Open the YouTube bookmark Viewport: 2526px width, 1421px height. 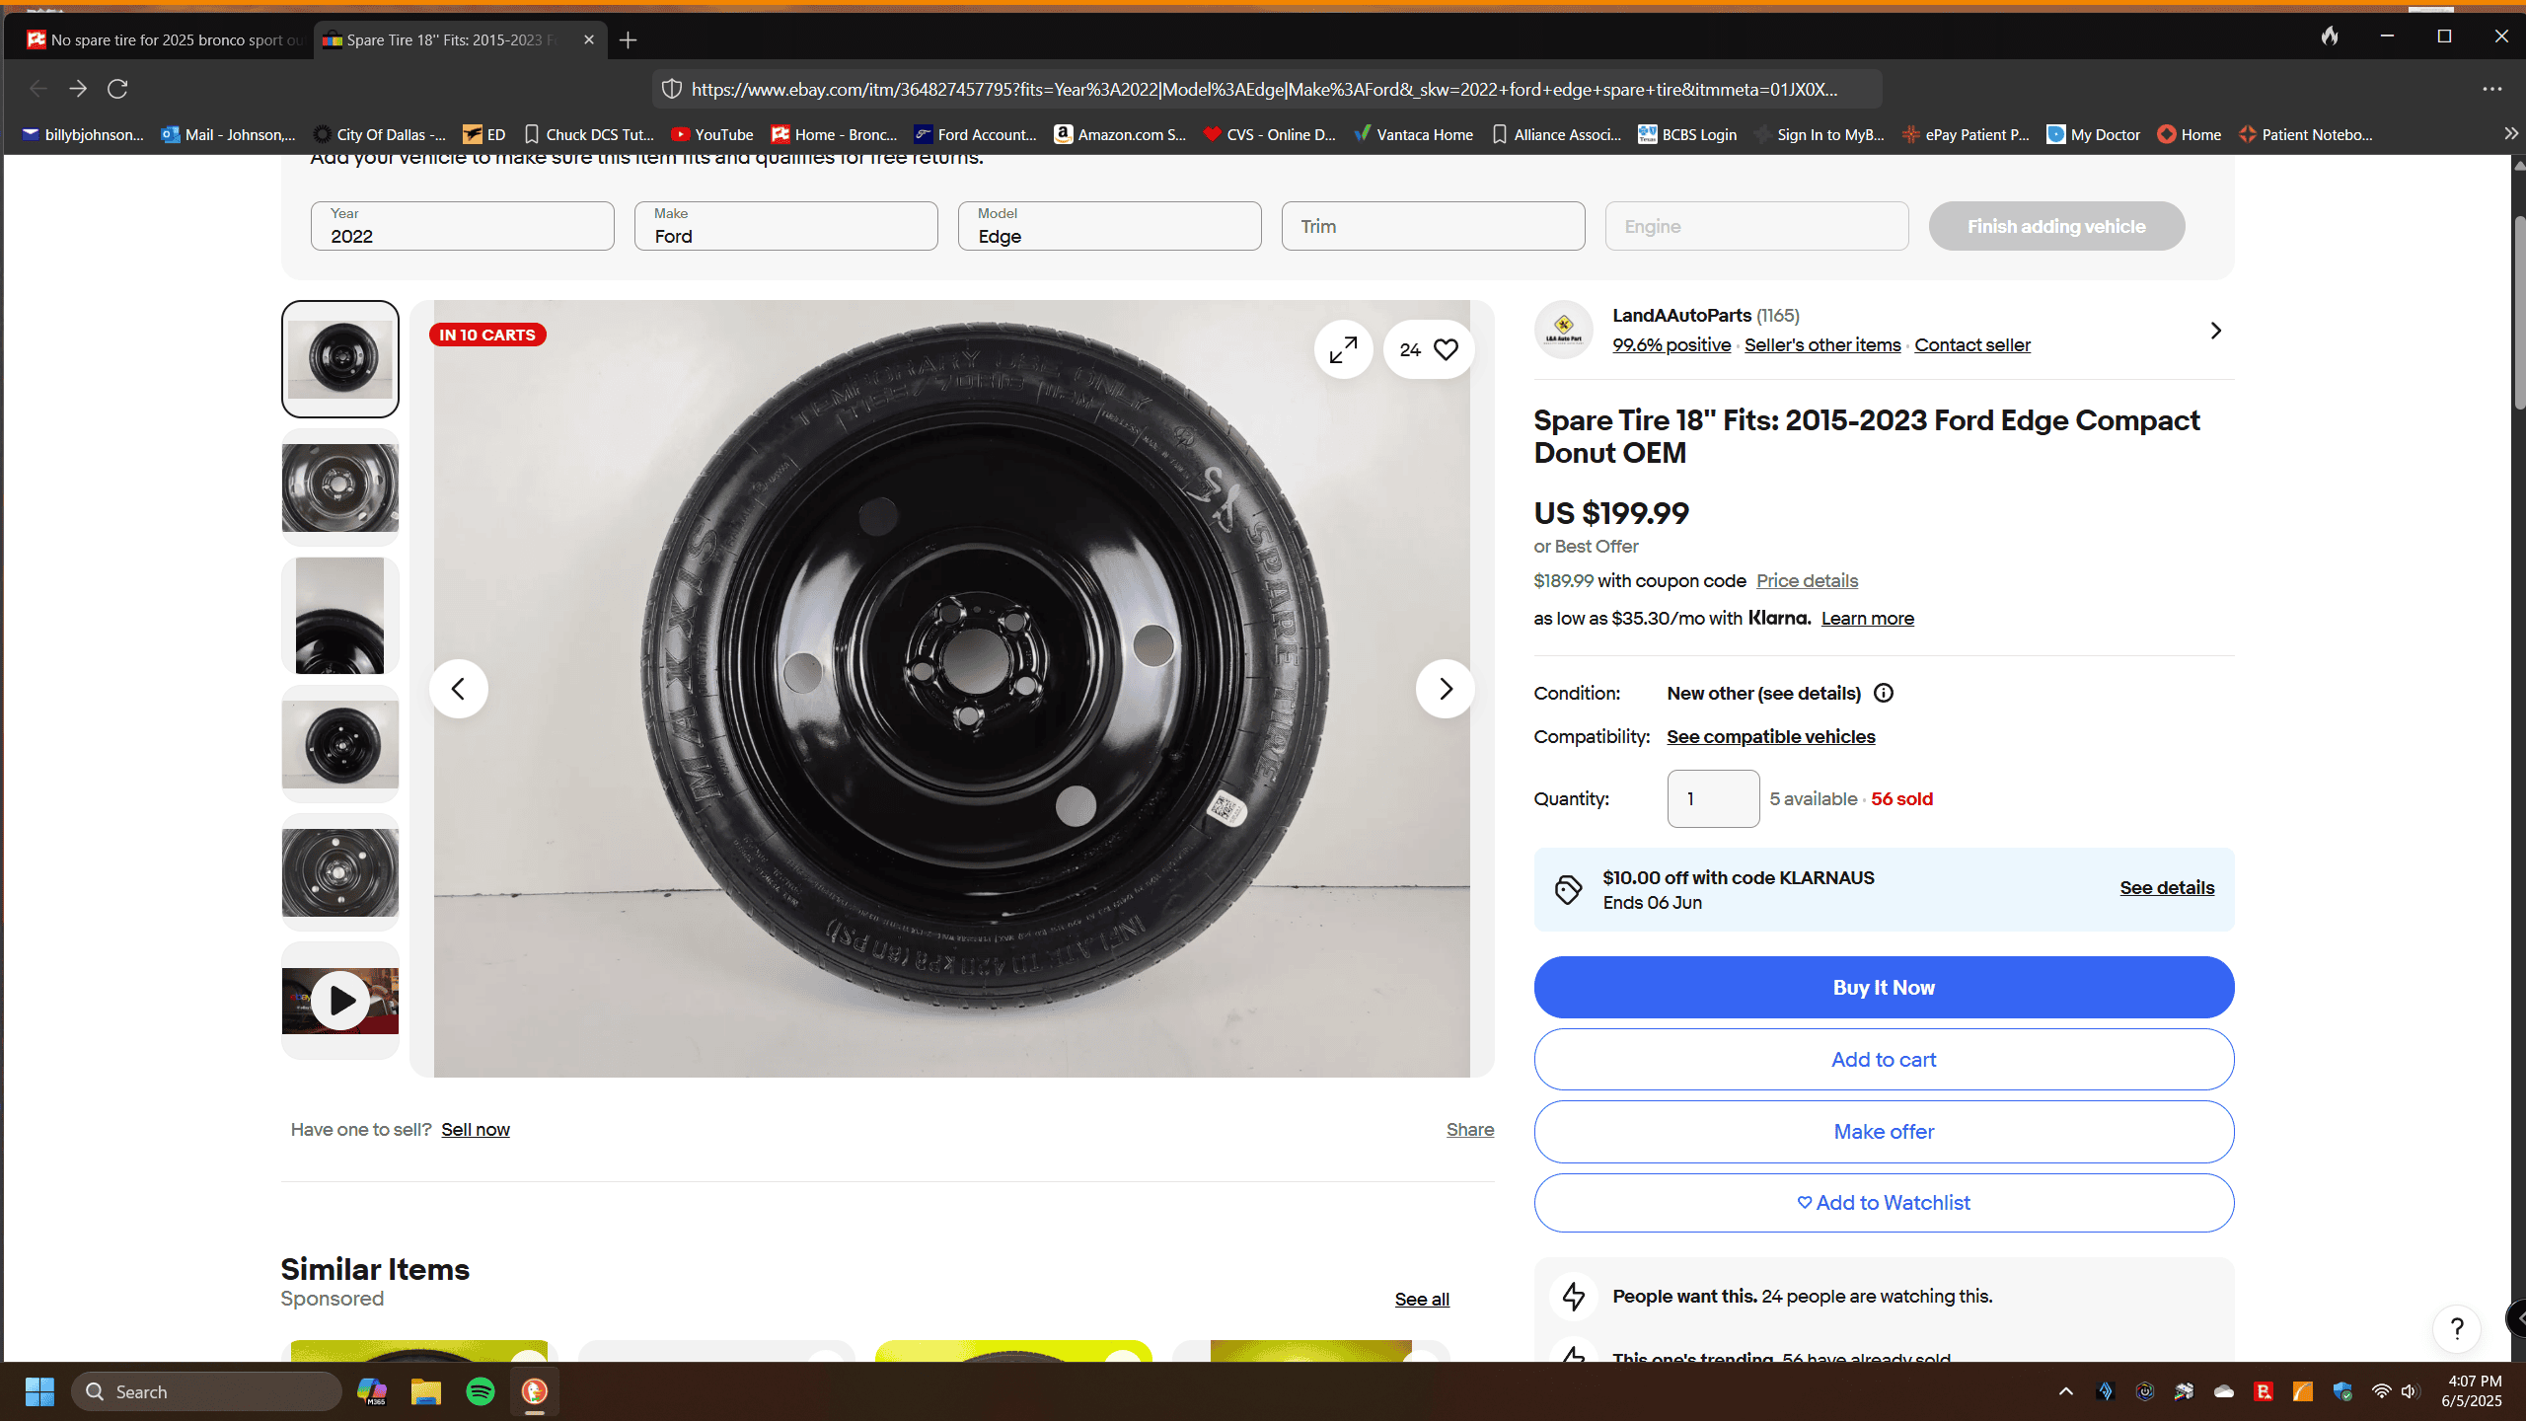pos(712,134)
